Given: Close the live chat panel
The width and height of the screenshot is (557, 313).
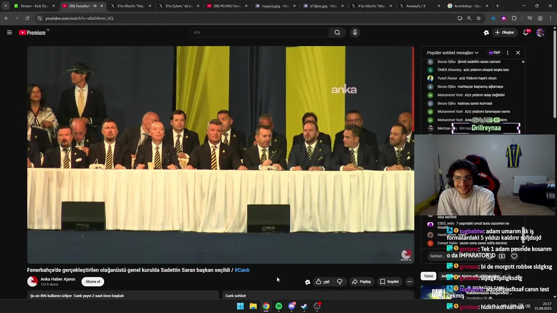Looking at the screenshot, I should [x=518, y=53].
